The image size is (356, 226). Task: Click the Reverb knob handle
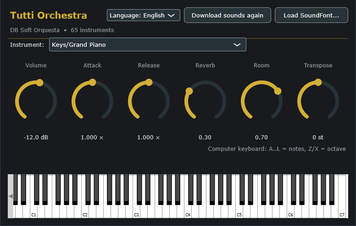pyautogui.click(x=189, y=91)
